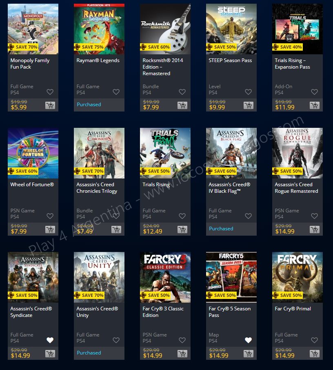Add Far Cry 3 Classic Edition to cart
This screenshot has height=370, width=333.
pyautogui.click(x=182, y=354)
